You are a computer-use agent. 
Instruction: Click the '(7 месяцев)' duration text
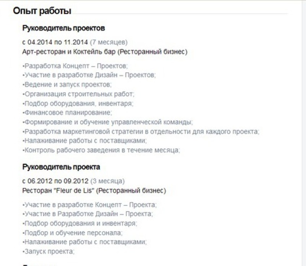(x=109, y=42)
